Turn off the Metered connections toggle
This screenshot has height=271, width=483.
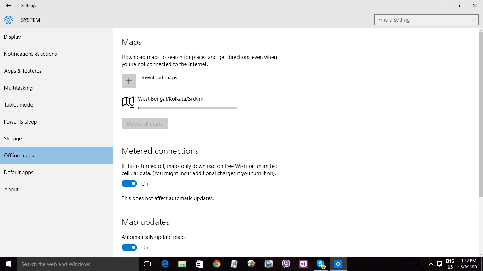coord(129,183)
